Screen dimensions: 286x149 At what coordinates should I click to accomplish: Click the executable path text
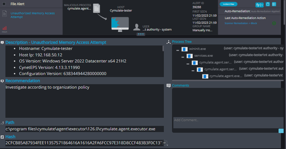(x=80, y=129)
